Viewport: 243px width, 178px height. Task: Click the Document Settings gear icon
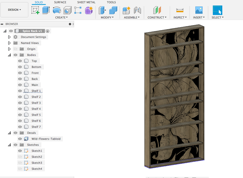point(15,37)
